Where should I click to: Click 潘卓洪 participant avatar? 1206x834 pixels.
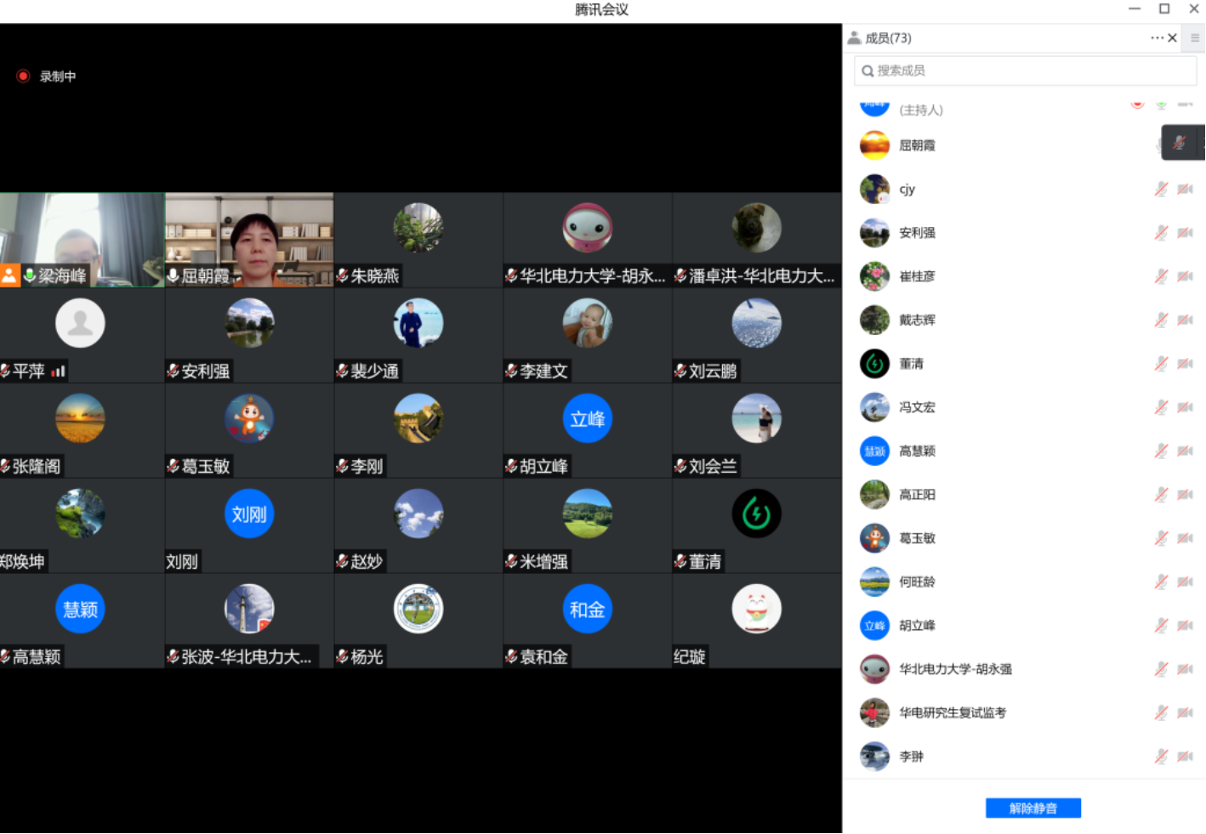(756, 228)
